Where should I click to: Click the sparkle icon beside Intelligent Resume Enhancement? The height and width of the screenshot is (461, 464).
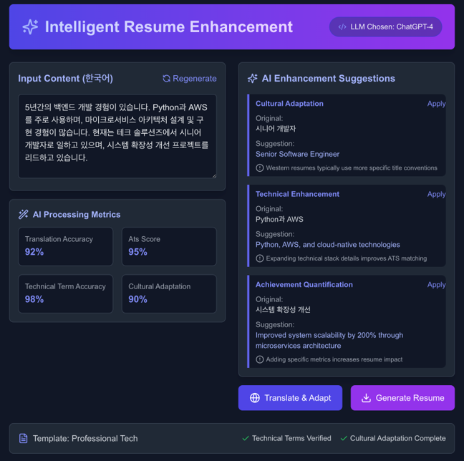tap(30, 27)
